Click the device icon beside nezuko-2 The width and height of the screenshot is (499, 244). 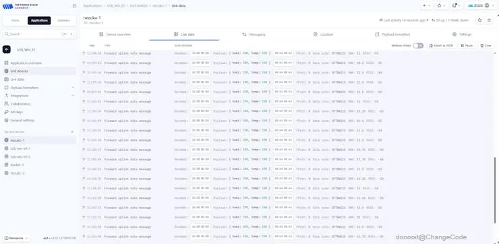(x=6, y=173)
